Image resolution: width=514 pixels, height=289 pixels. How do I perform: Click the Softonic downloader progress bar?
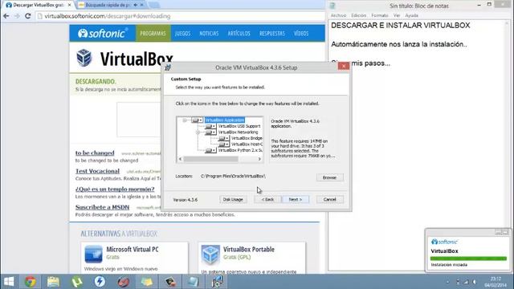[x=468, y=258]
